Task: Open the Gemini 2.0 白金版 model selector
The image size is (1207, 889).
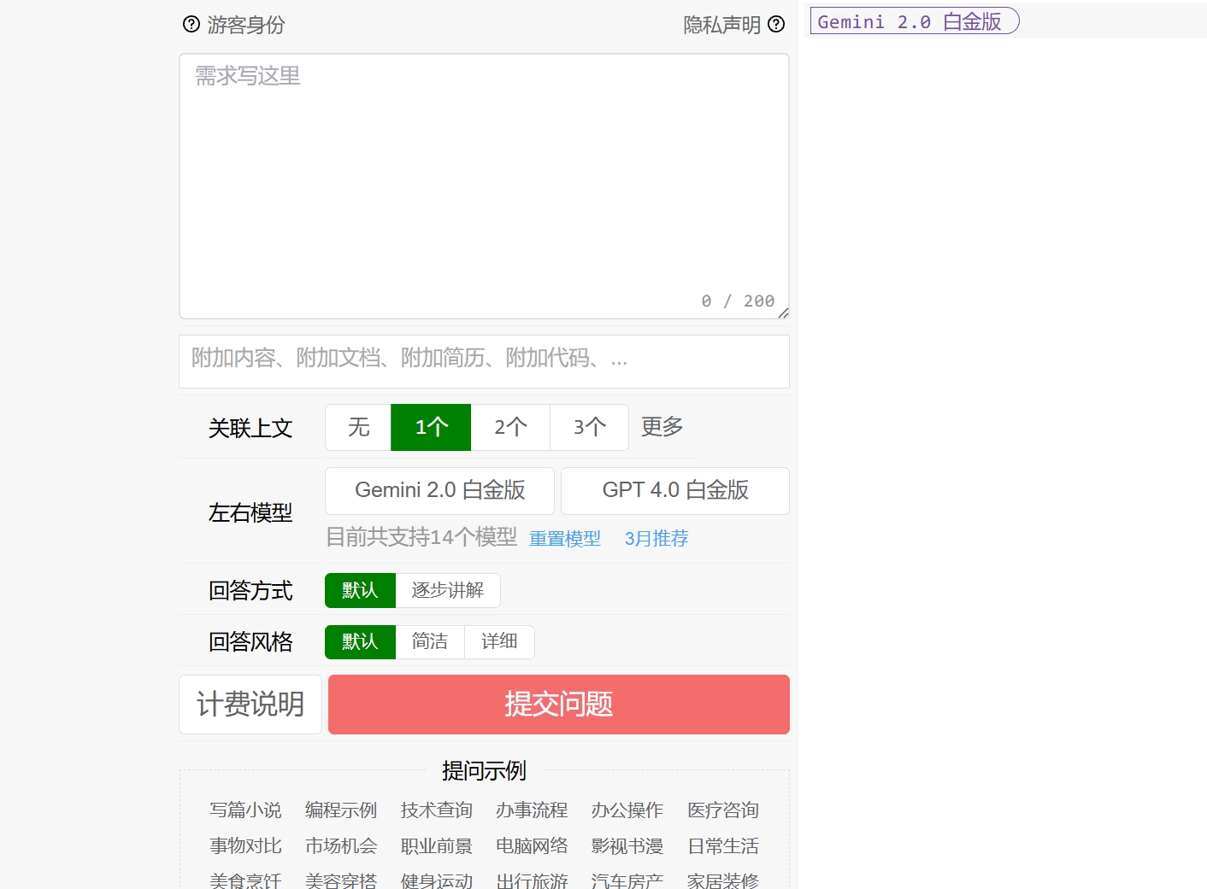Action: [439, 490]
